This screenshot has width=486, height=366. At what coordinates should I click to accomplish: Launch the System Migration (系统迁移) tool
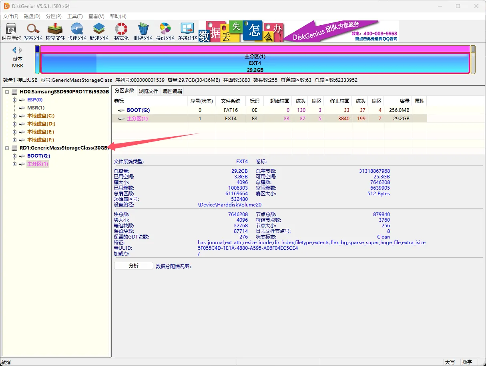(187, 31)
